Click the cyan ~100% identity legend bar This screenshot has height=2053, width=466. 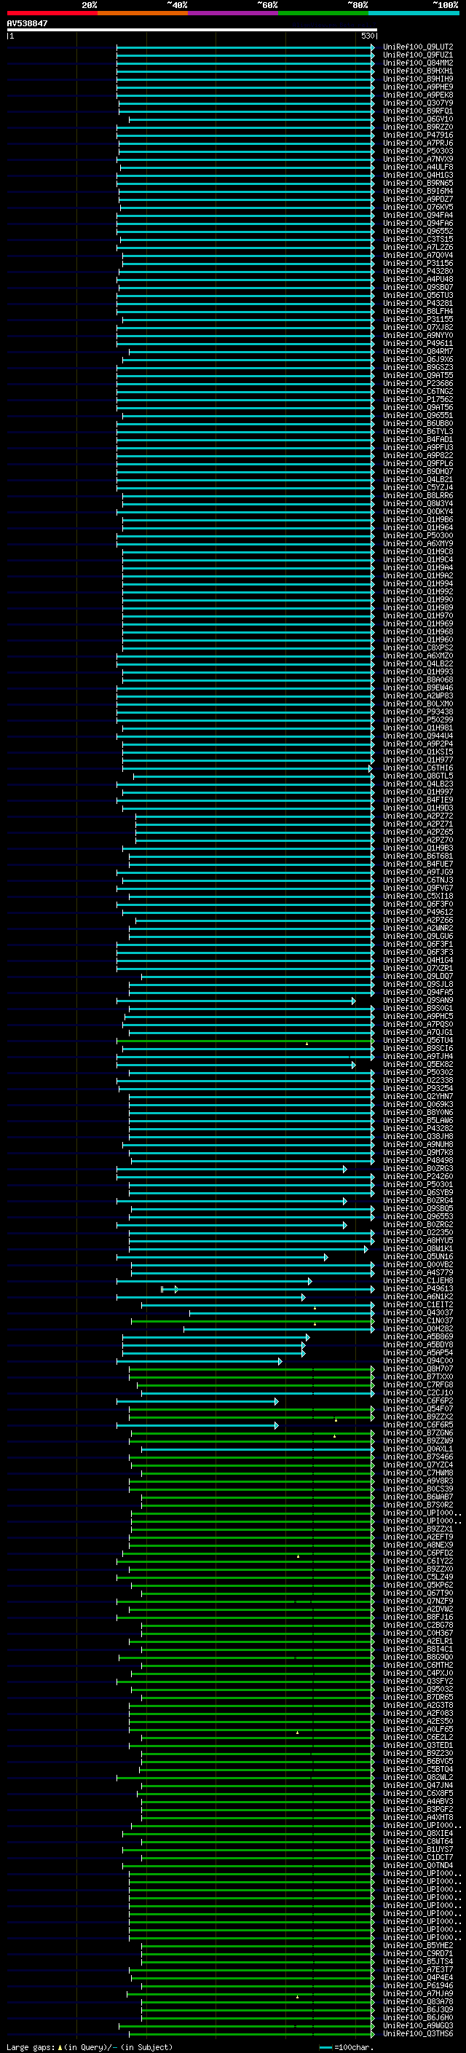point(414,14)
